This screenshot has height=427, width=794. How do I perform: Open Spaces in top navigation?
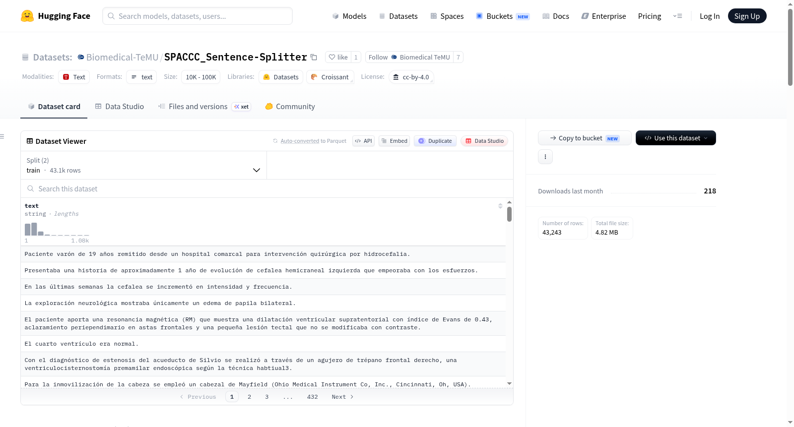(x=447, y=16)
